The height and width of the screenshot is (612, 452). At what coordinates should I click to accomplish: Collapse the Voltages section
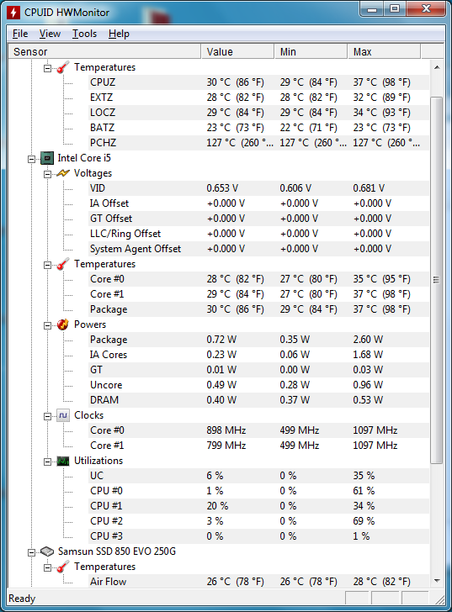pos(47,174)
